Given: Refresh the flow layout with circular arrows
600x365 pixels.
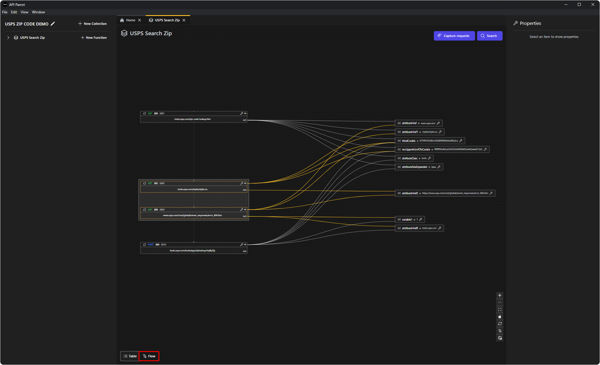Looking at the screenshot, I should click(x=500, y=324).
